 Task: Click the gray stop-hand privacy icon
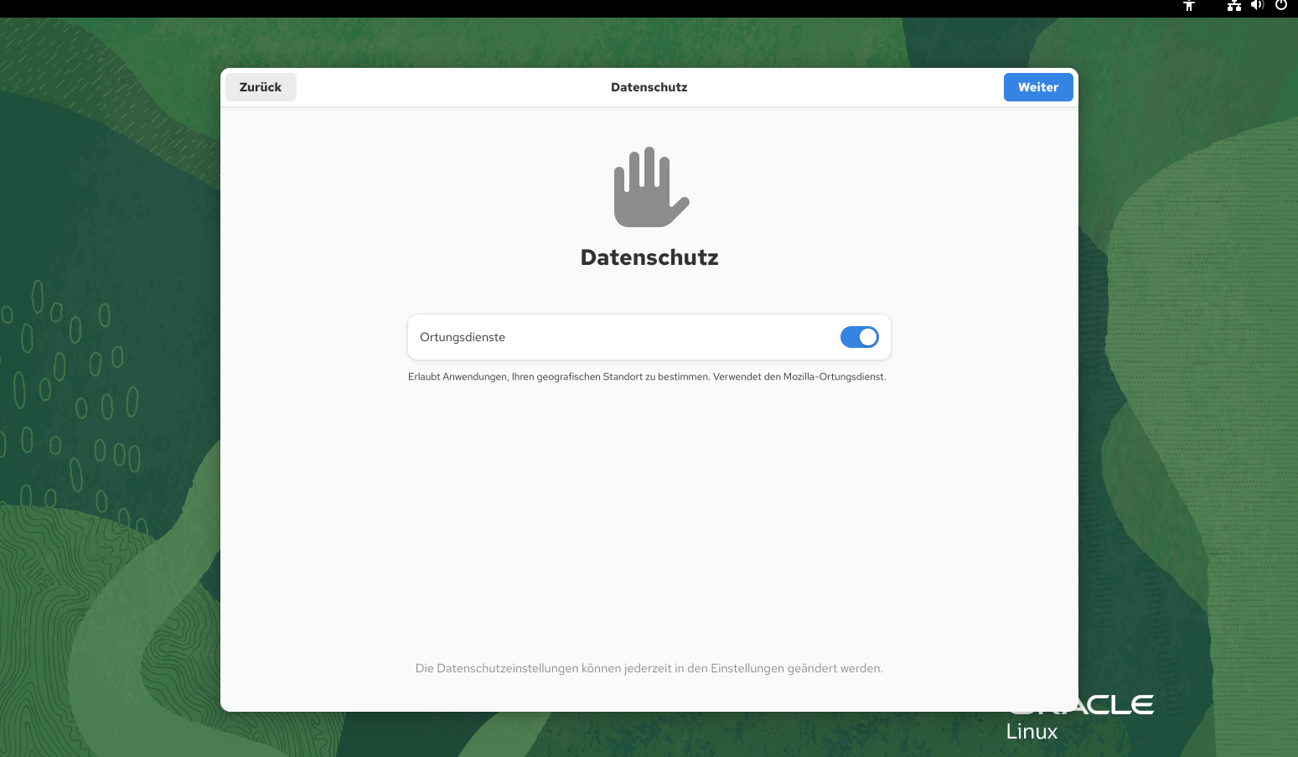(649, 187)
